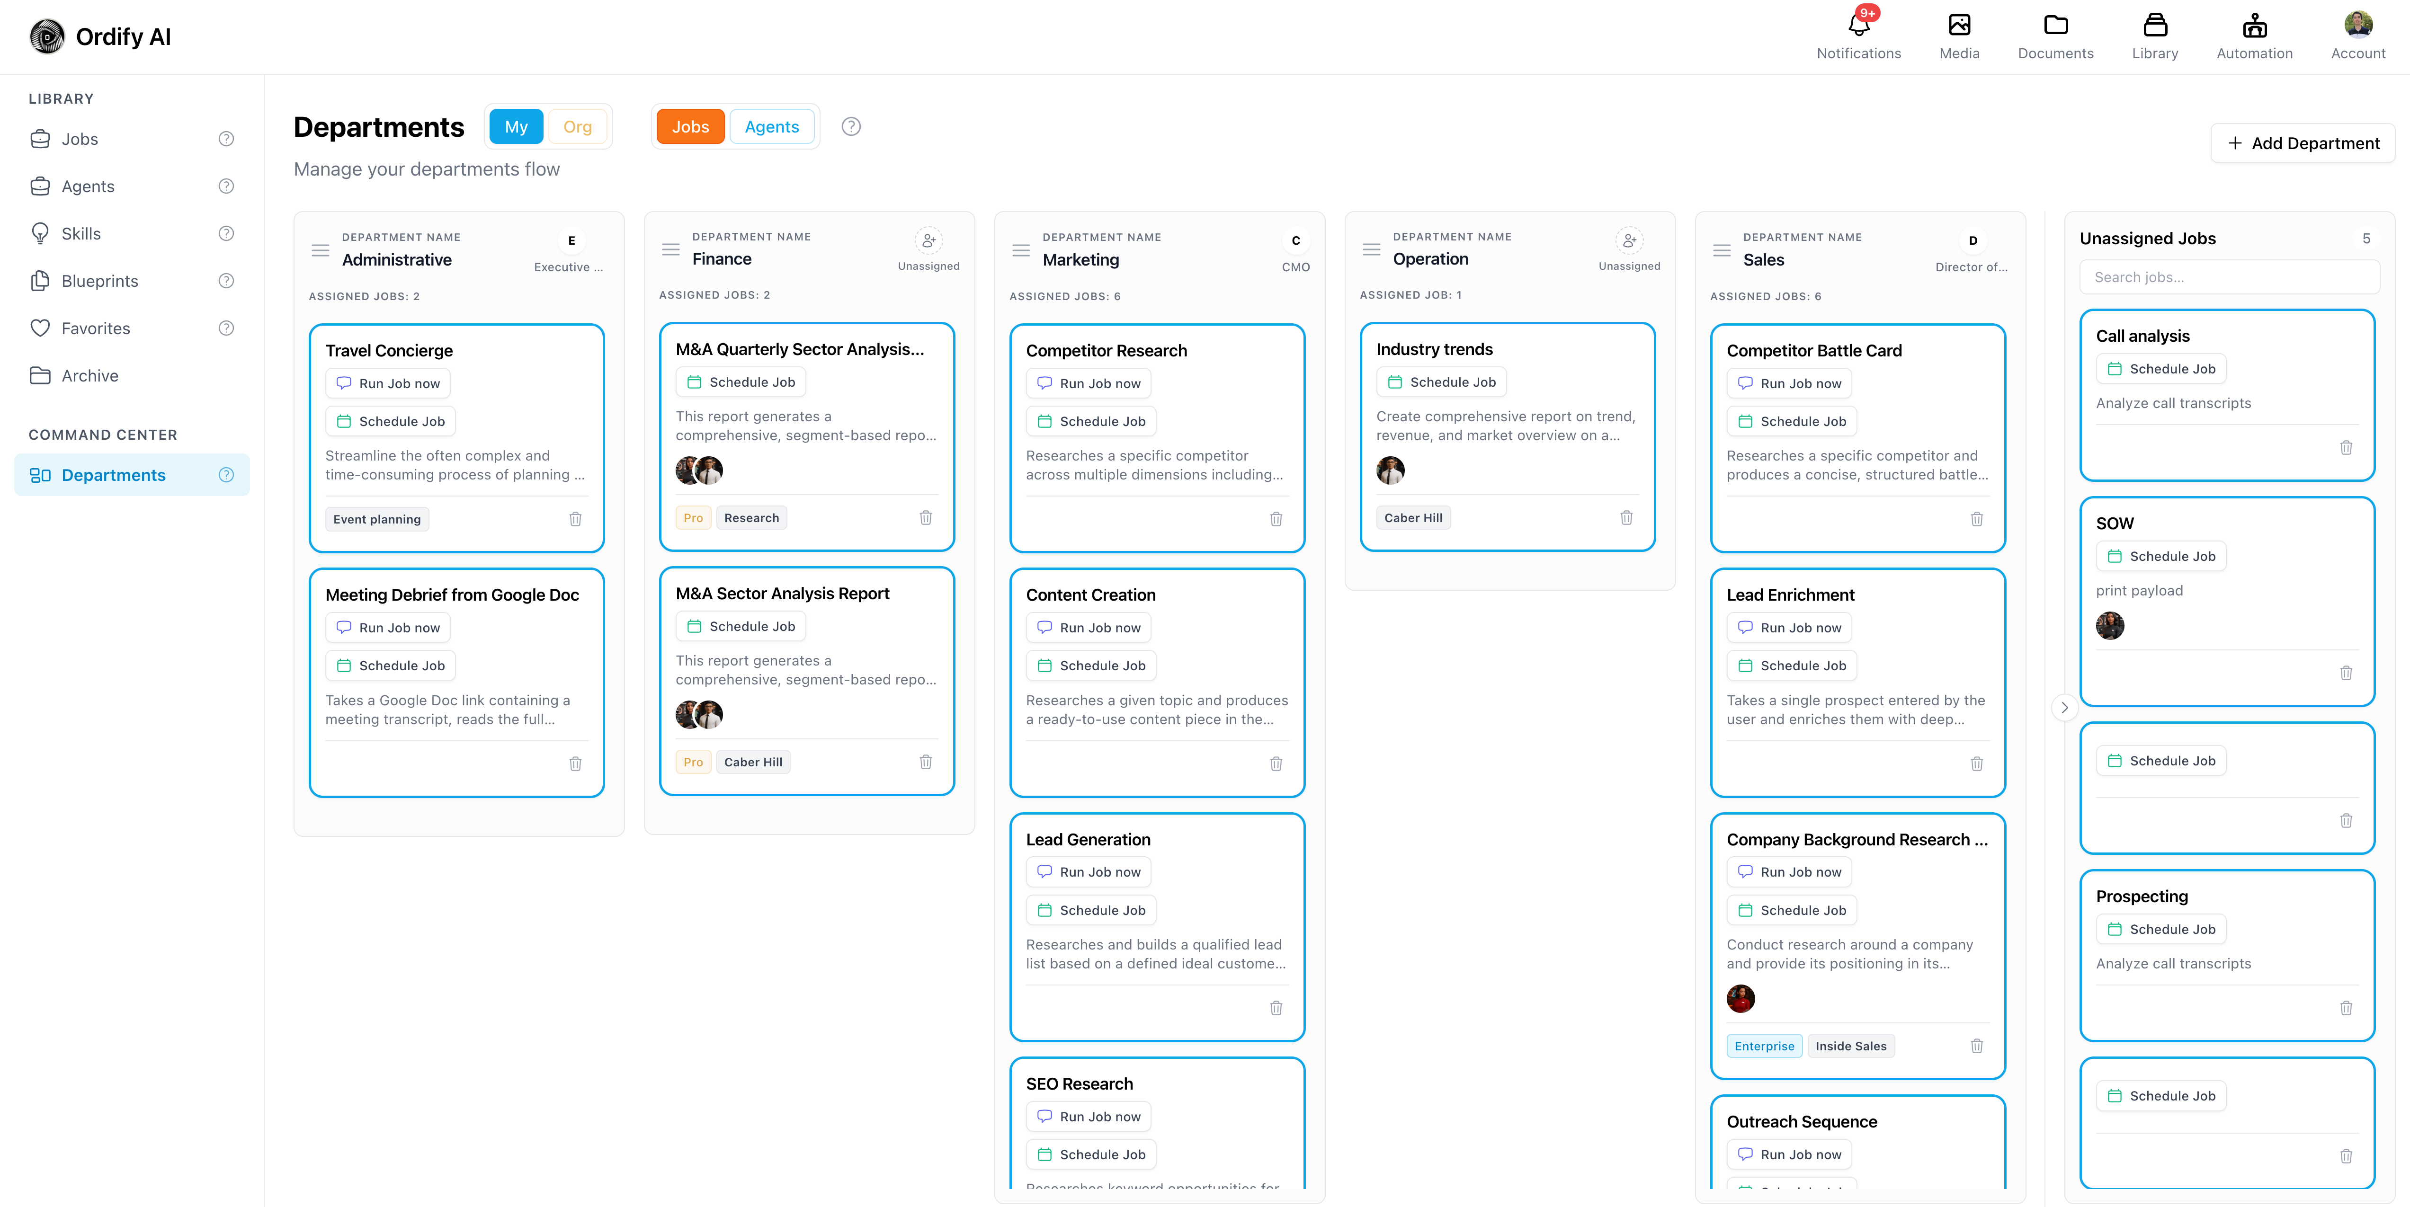Click help icon beside Blueprints in sidebar

pyautogui.click(x=226, y=281)
